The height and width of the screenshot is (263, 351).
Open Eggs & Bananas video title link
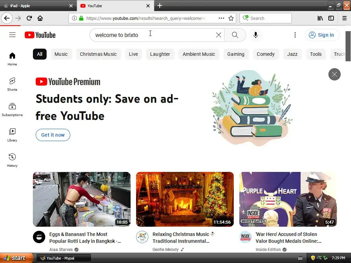pos(85,238)
